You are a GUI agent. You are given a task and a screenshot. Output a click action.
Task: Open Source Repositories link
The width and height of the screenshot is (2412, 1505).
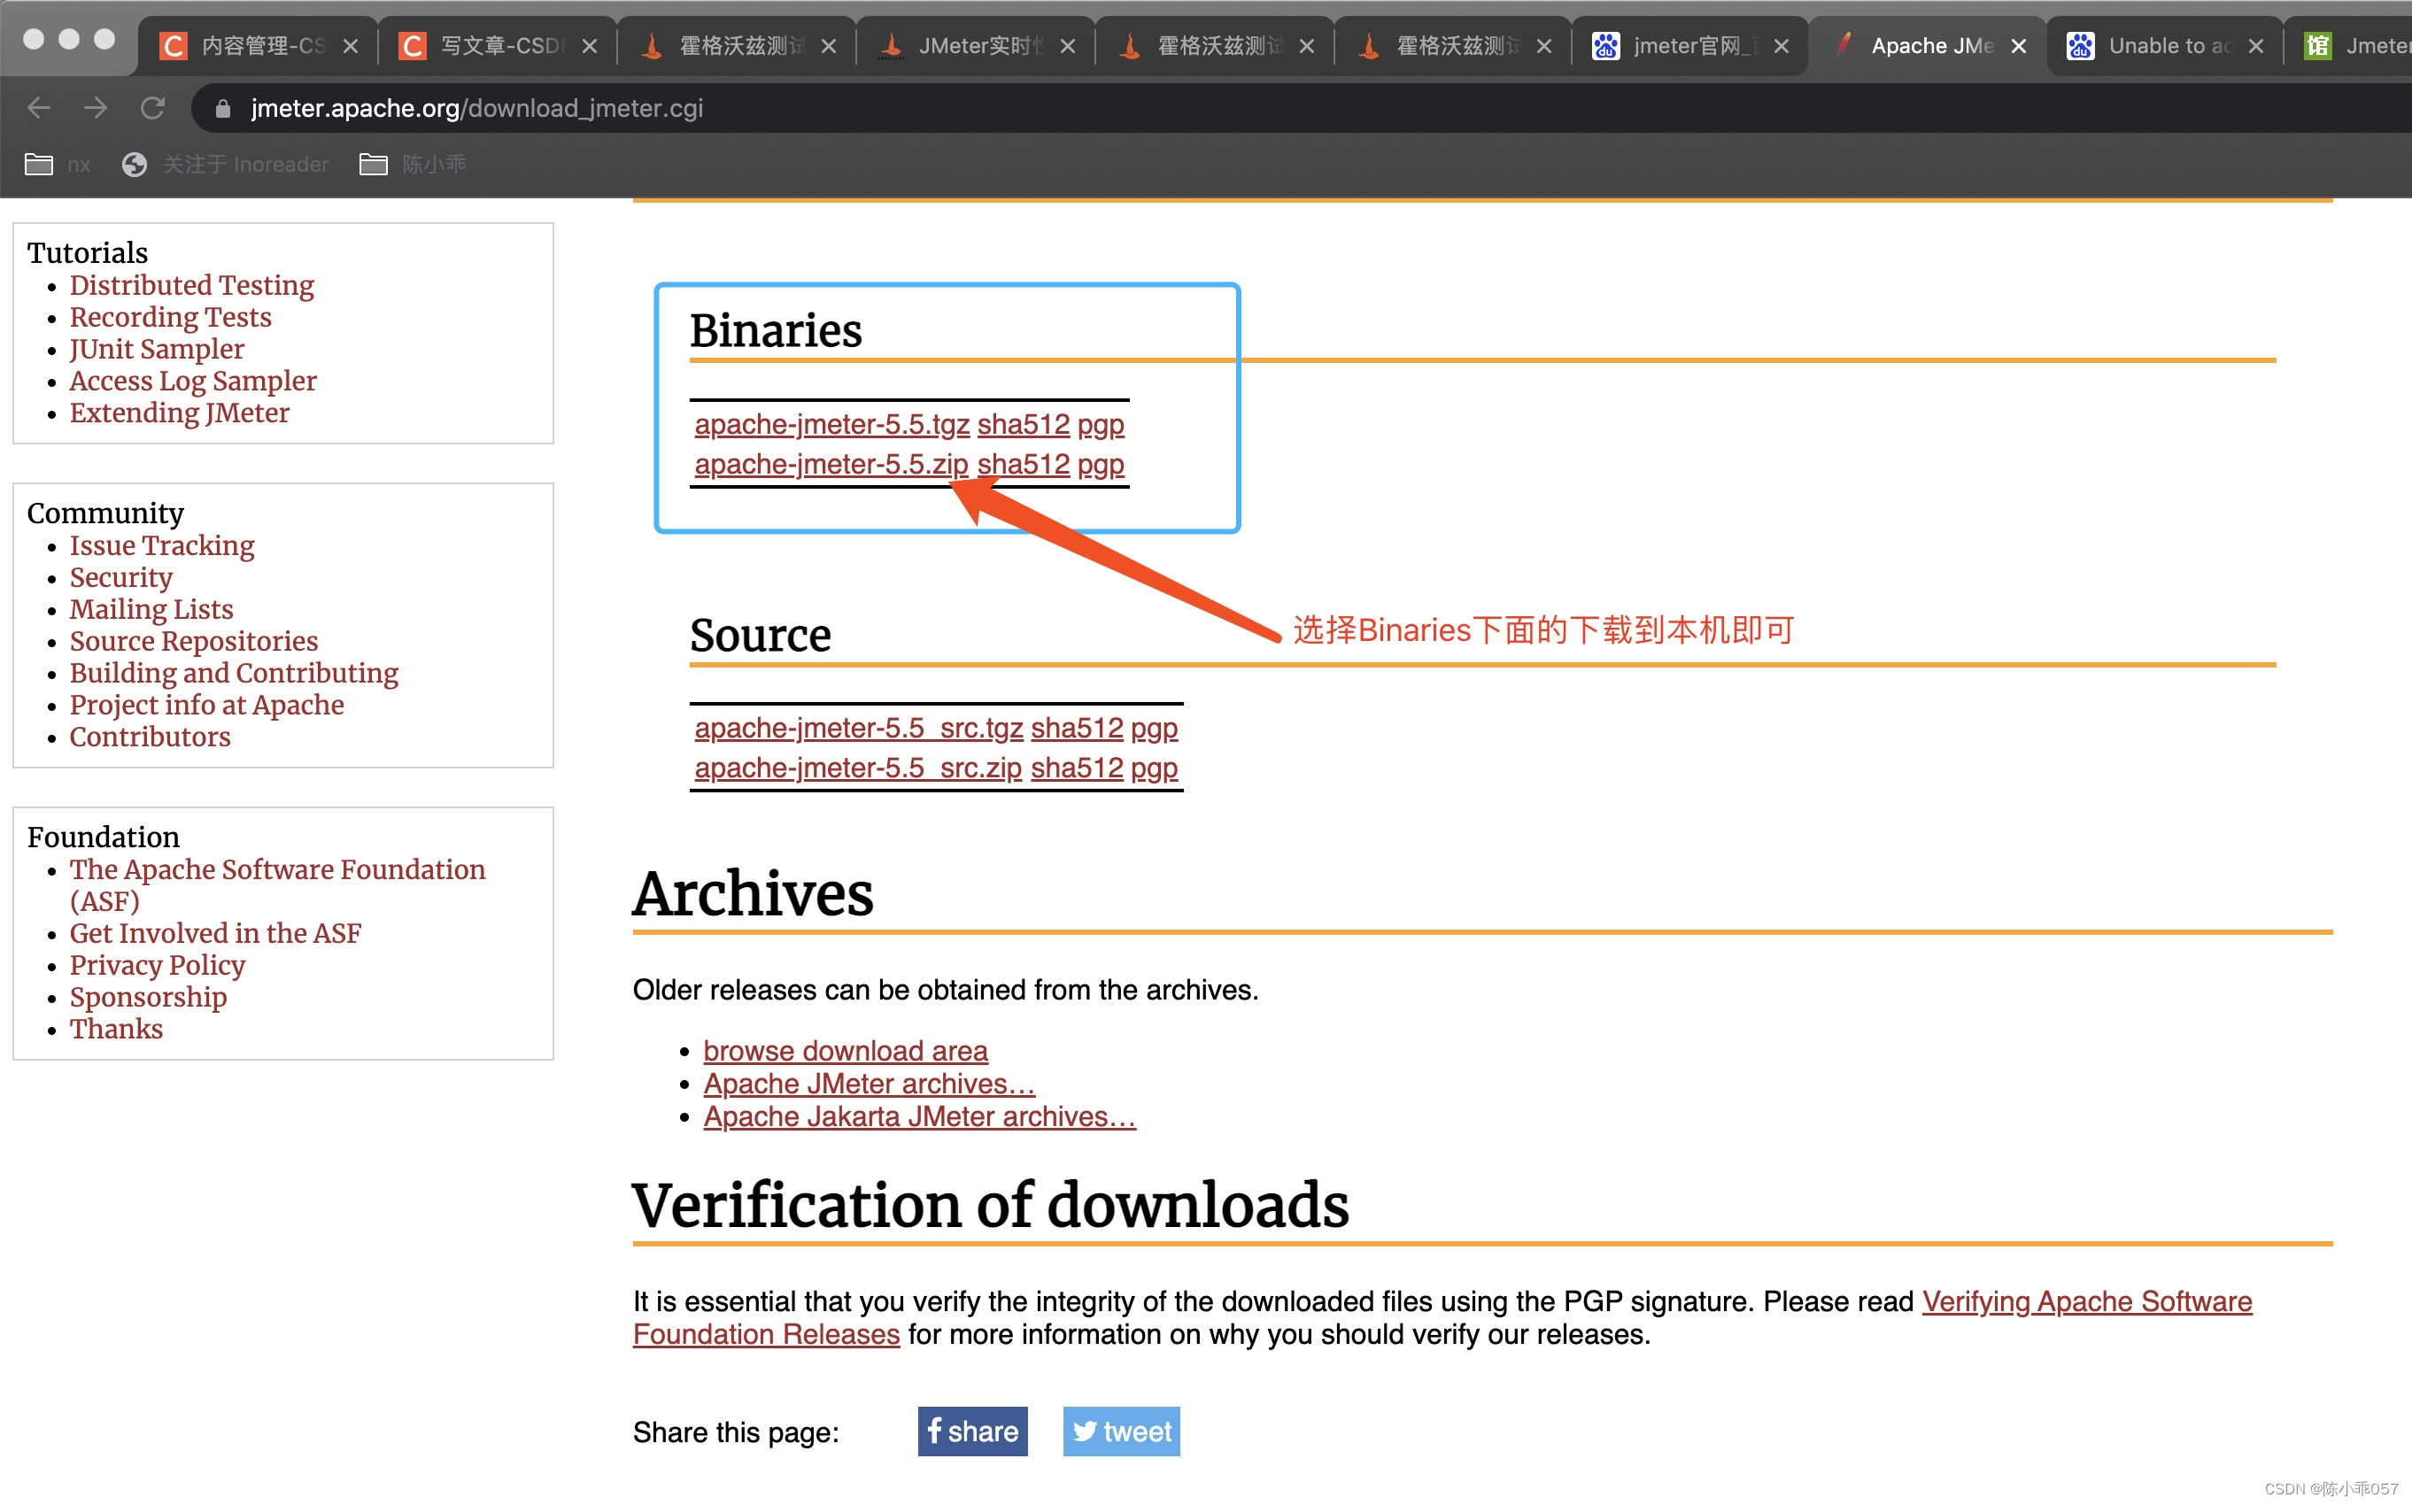click(x=194, y=641)
